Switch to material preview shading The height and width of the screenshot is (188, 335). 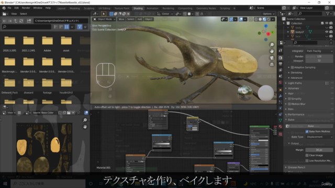click(x=264, y=19)
